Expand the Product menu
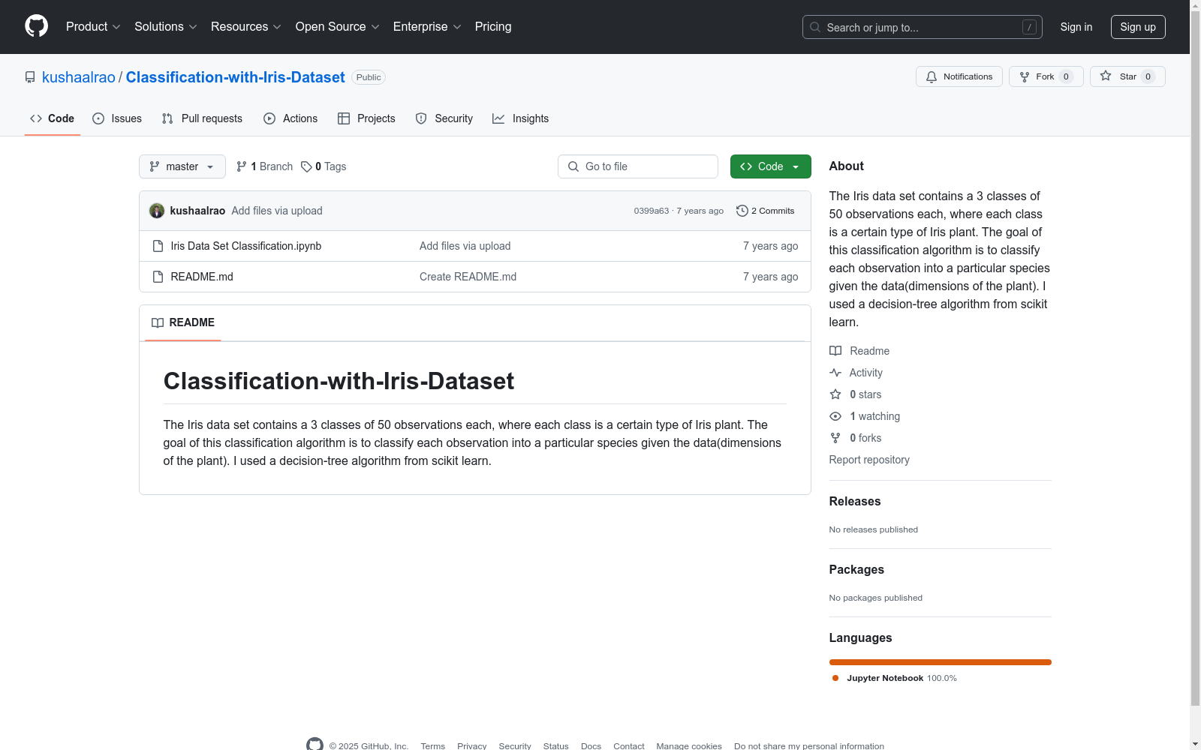1201x750 pixels. tap(93, 26)
